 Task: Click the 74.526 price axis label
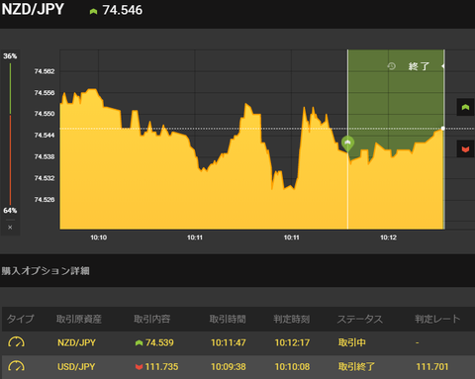[x=45, y=200]
